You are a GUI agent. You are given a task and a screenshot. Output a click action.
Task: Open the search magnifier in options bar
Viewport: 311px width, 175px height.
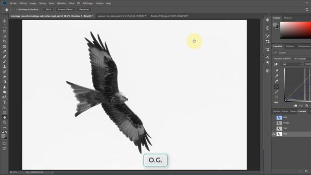click(x=307, y=10)
